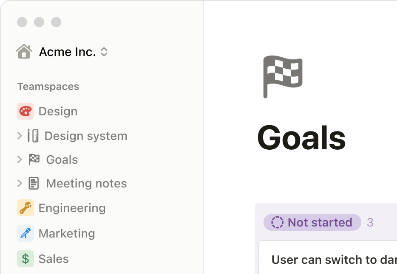Click the Teamspaces section header
Screen dimensions: 397x274
(x=48, y=87)
